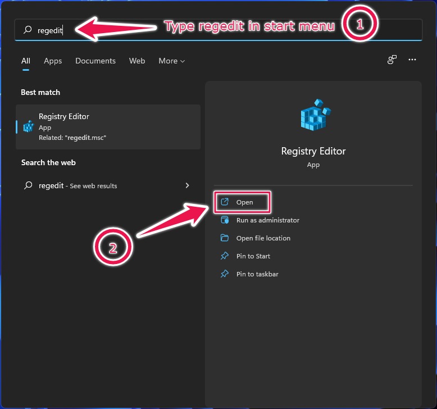The height and width of the screenshot is (409, 437).
Task: Switch to the All tab
Action: click(x=26, y=61)
